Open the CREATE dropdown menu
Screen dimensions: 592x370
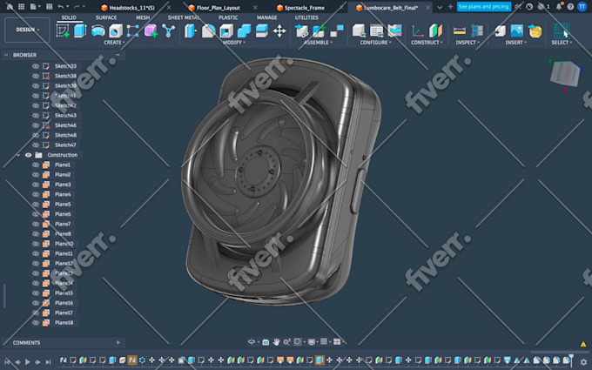tap(114, 43)
